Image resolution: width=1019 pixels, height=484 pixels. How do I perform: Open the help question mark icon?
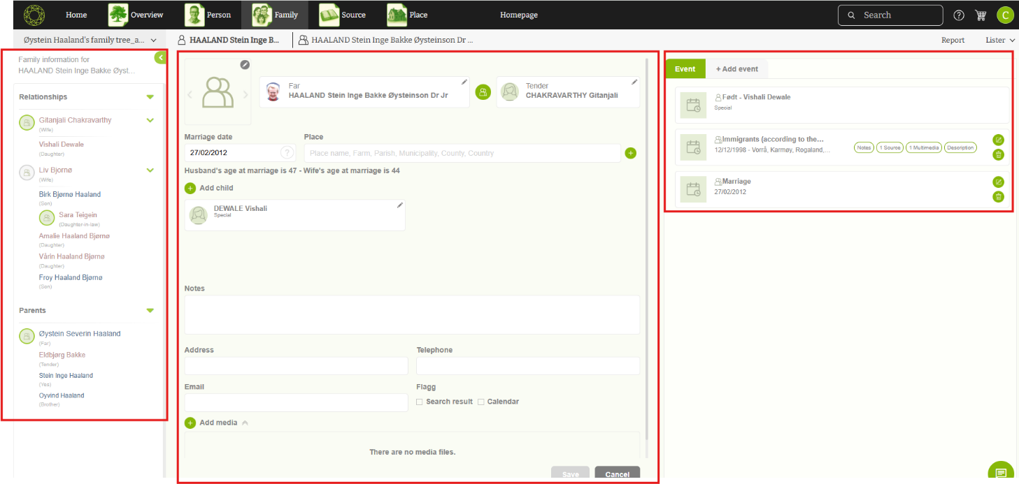pyautogui.click(x=959, y=15)
